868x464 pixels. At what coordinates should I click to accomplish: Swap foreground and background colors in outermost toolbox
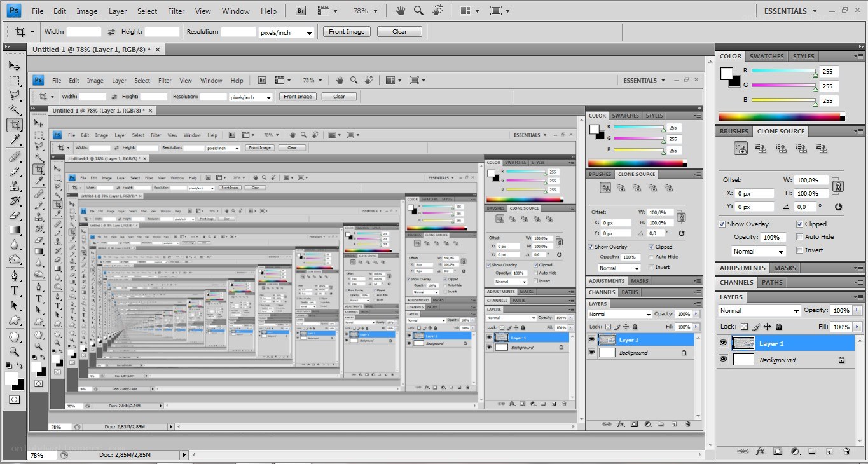pyautogui.click(x=20, y=365)
